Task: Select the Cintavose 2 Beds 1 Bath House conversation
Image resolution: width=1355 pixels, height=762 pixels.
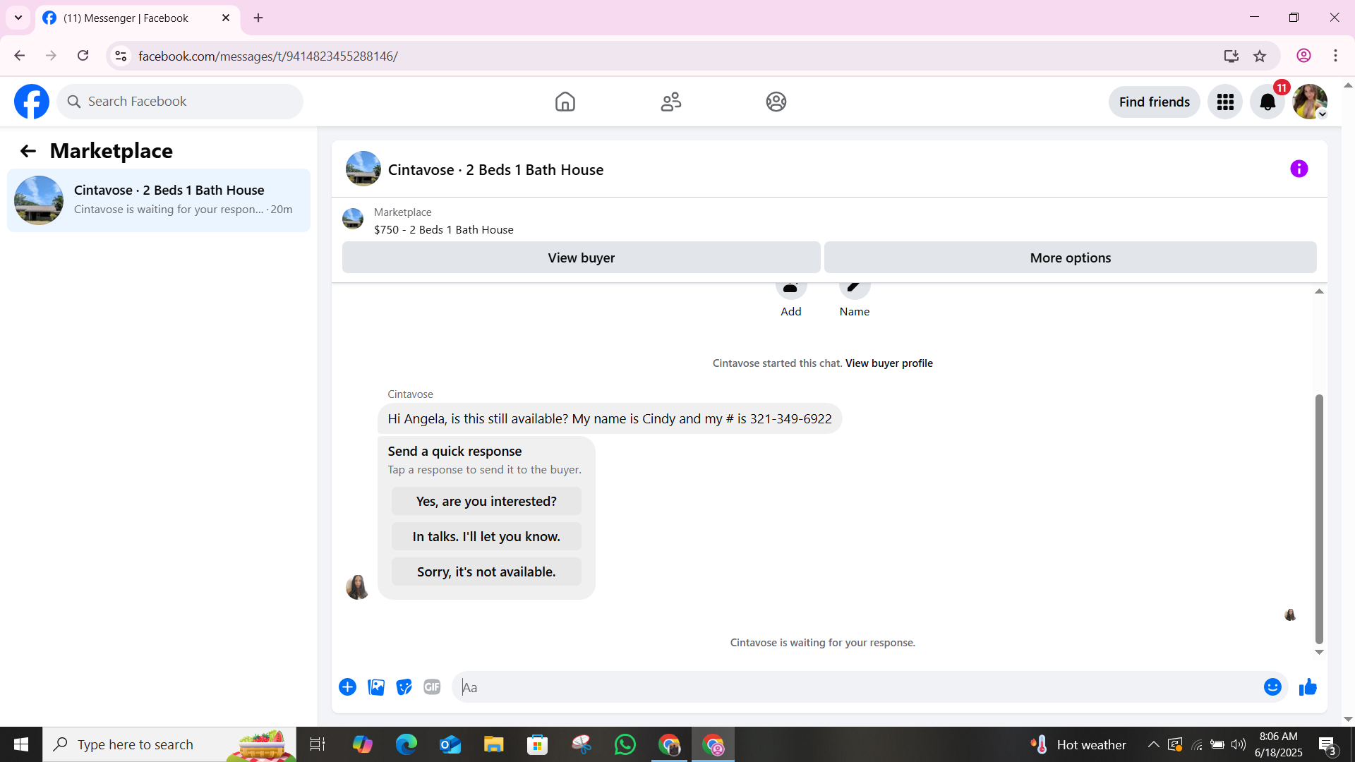Action: point(159,200)
